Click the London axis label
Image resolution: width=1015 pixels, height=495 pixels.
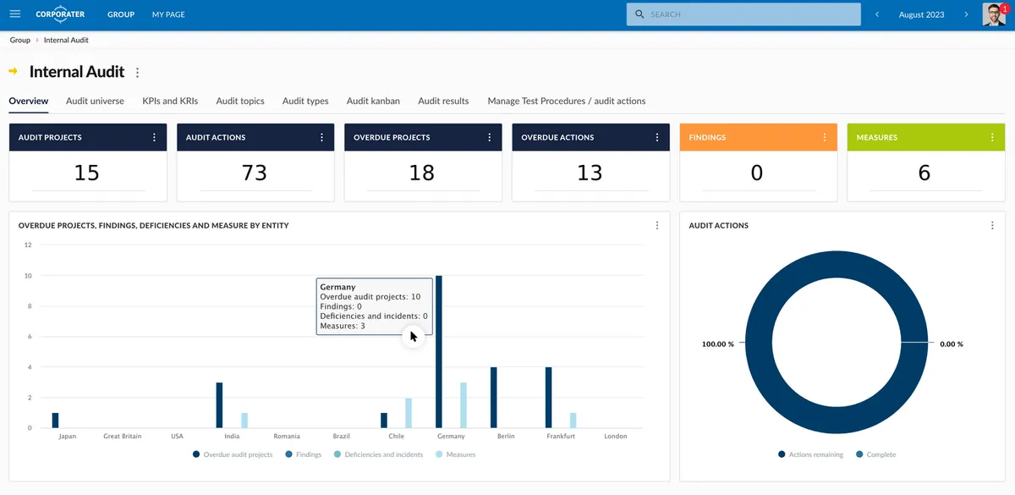tap(616, 437)
